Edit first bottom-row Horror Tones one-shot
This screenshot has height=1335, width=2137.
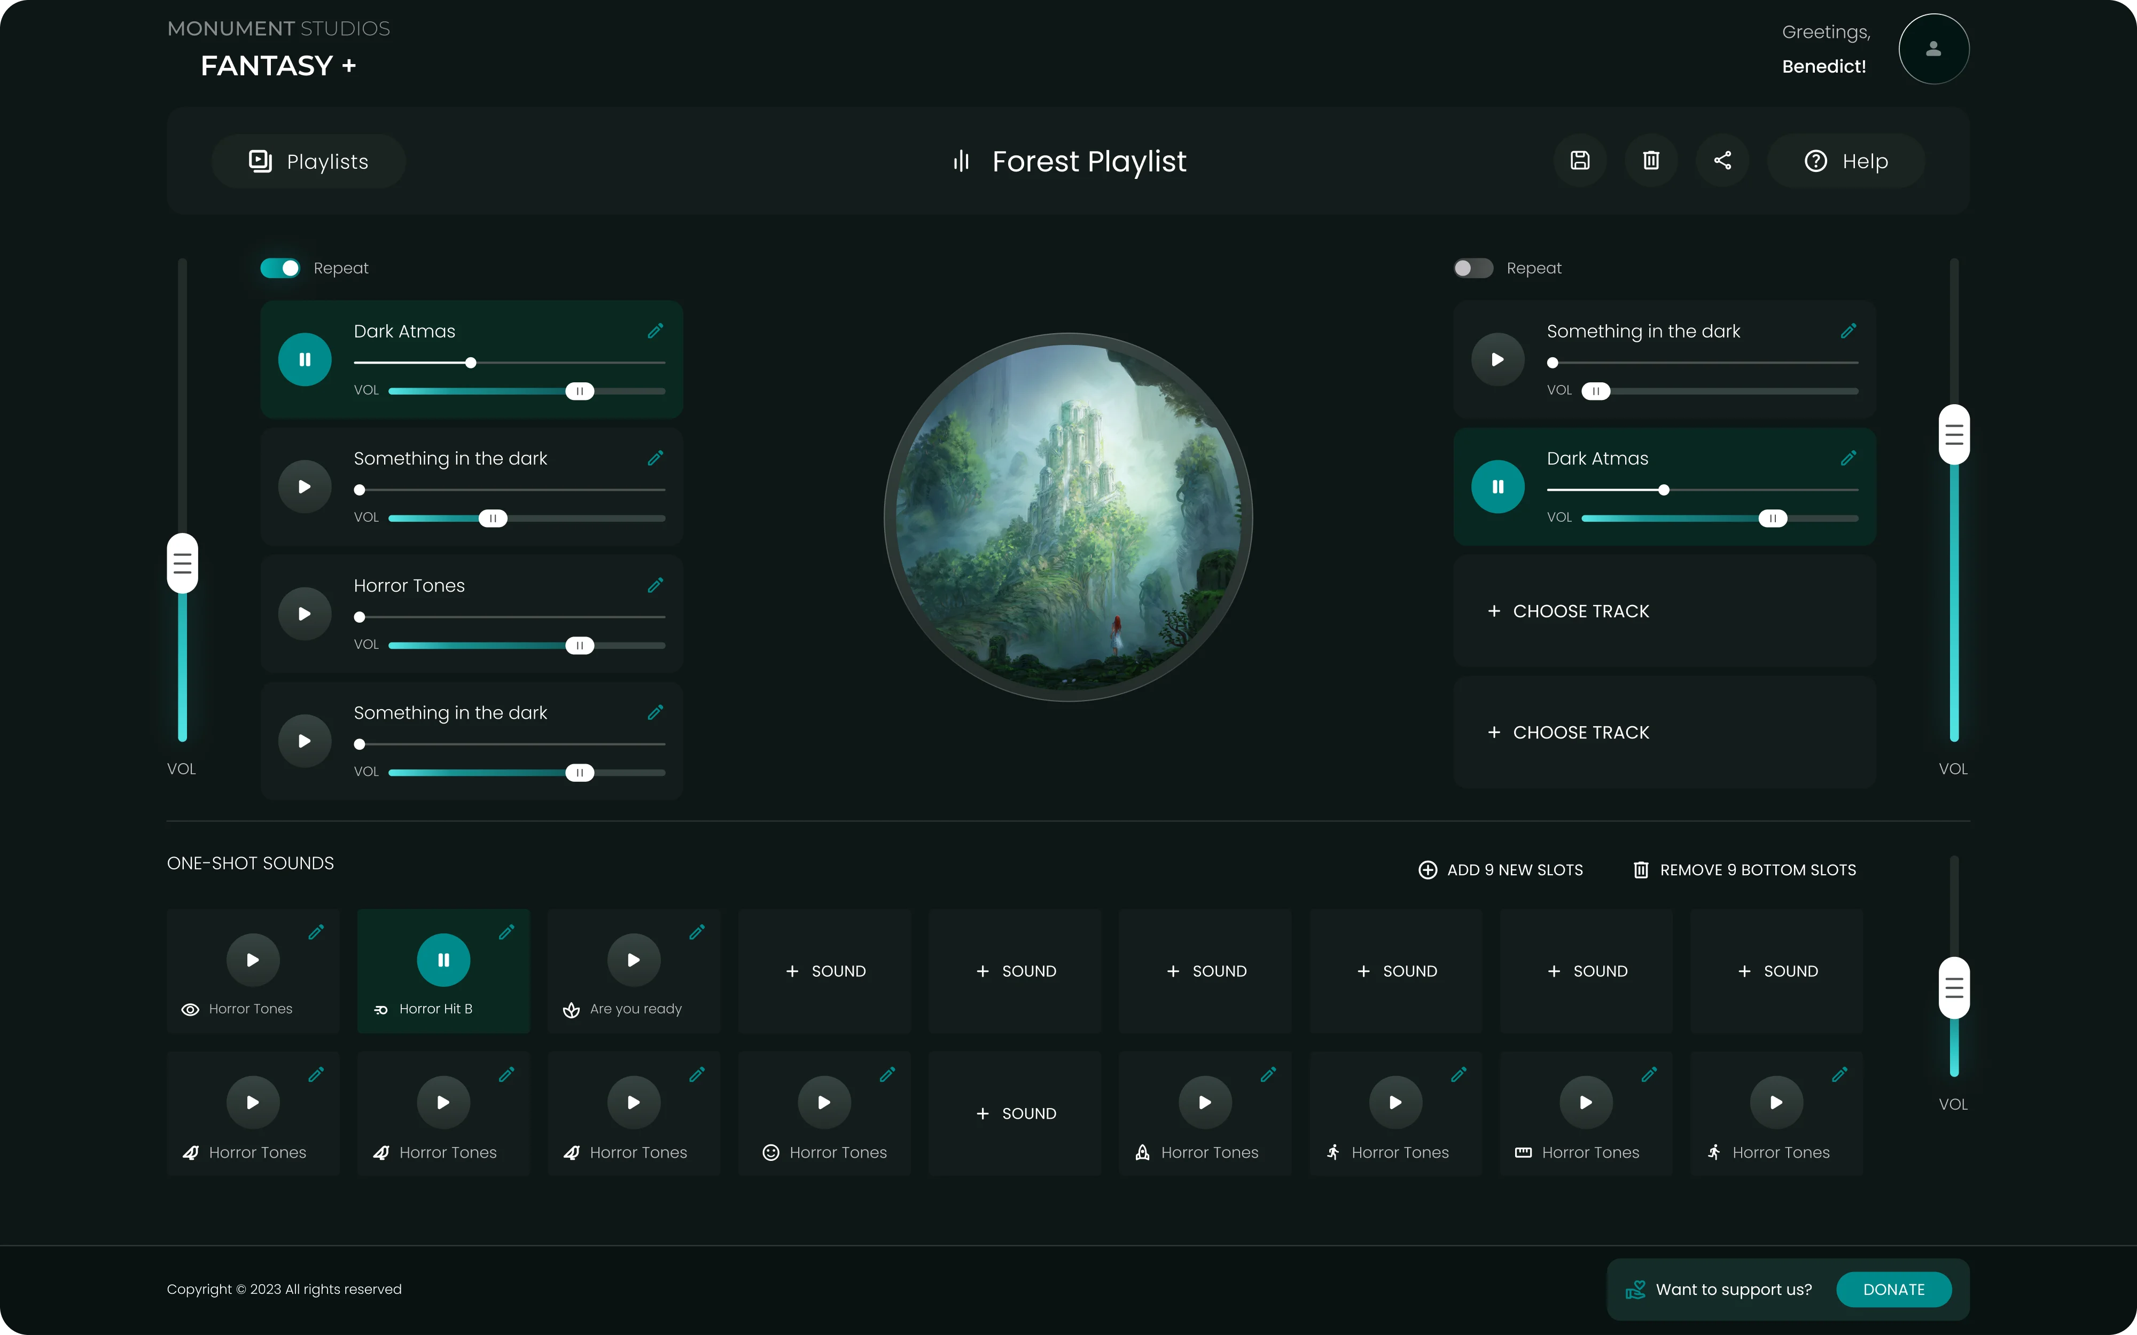coord(316,1074)
